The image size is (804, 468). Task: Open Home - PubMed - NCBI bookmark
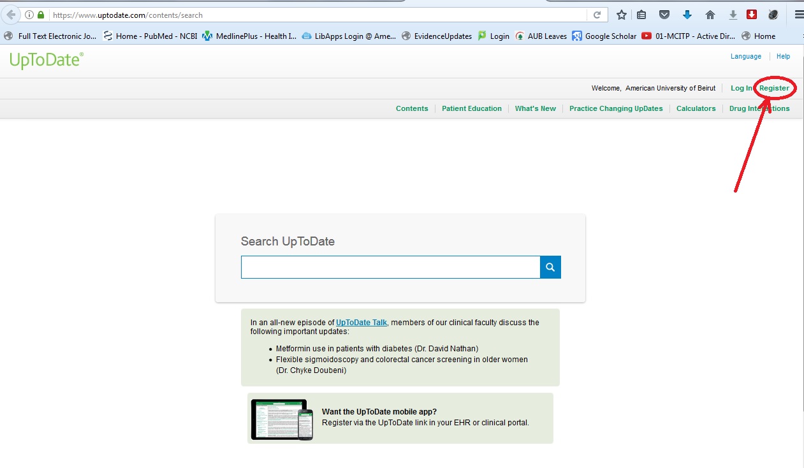point(150,36)
